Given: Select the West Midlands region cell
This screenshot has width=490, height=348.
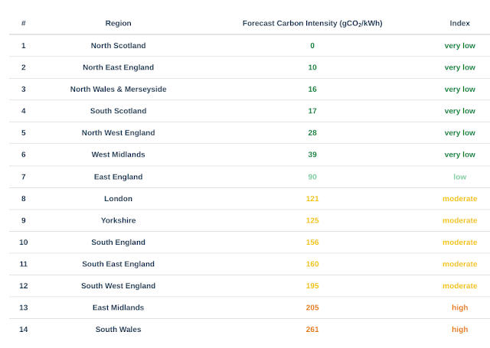Looking at the screenshot, I should click(x=118, y=154).
